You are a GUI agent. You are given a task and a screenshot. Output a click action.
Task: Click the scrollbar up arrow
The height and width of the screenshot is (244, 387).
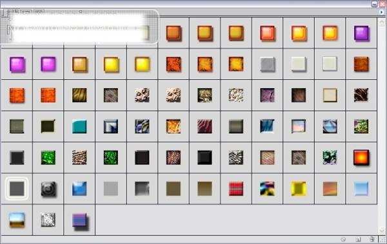point(382,23)
